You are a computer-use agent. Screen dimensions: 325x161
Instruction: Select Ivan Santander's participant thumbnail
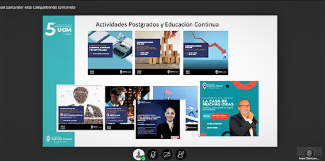click(x=309, y=154)
